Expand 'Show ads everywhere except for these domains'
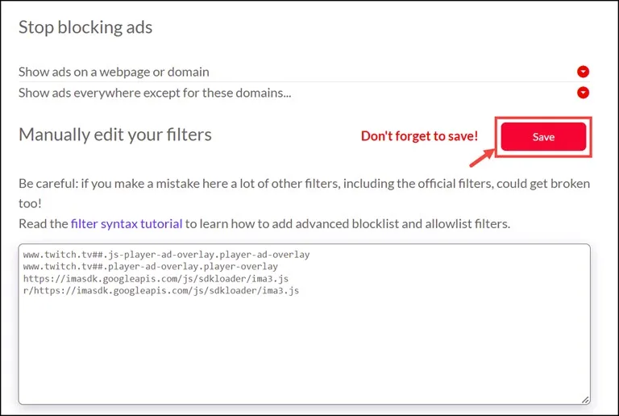Viewport: 619px width, 416px height. coord(583,93)
